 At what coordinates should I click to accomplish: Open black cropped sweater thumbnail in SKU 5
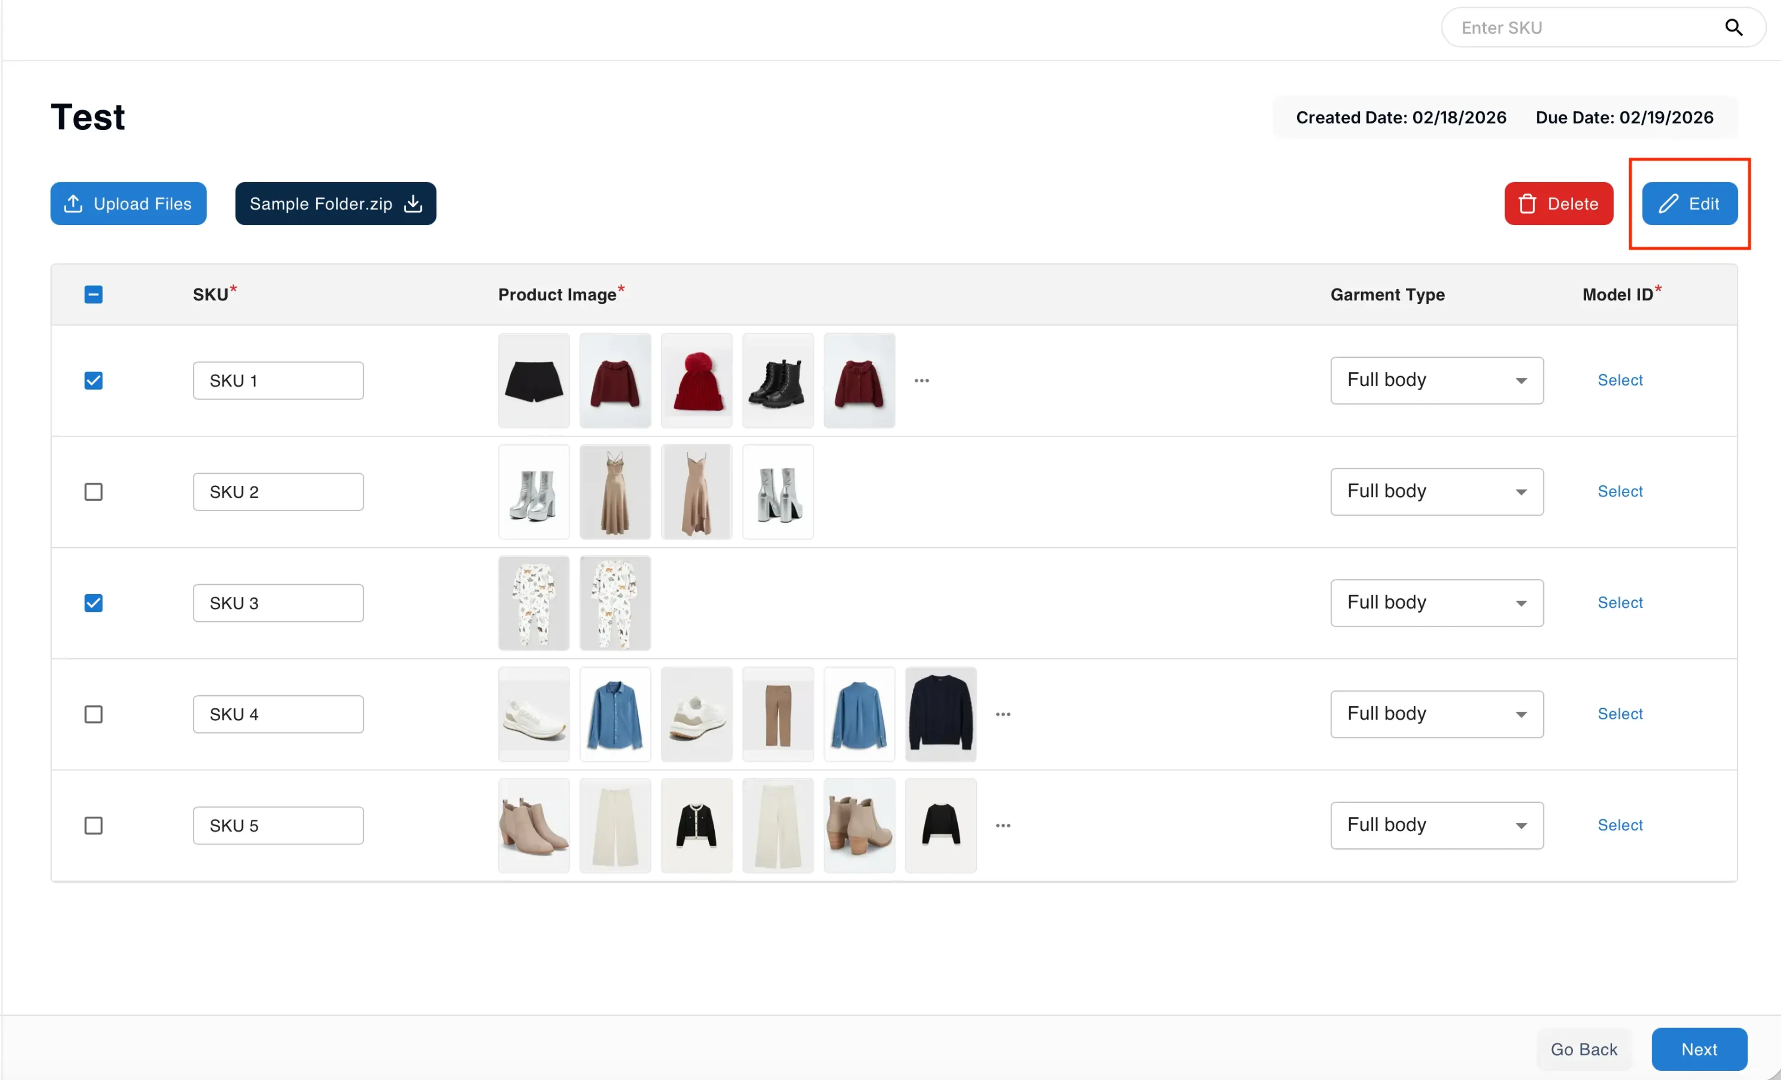pos(941,826)
